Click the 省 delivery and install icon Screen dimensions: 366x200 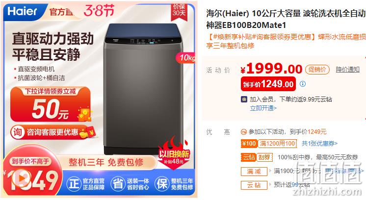tap(118, 184)
